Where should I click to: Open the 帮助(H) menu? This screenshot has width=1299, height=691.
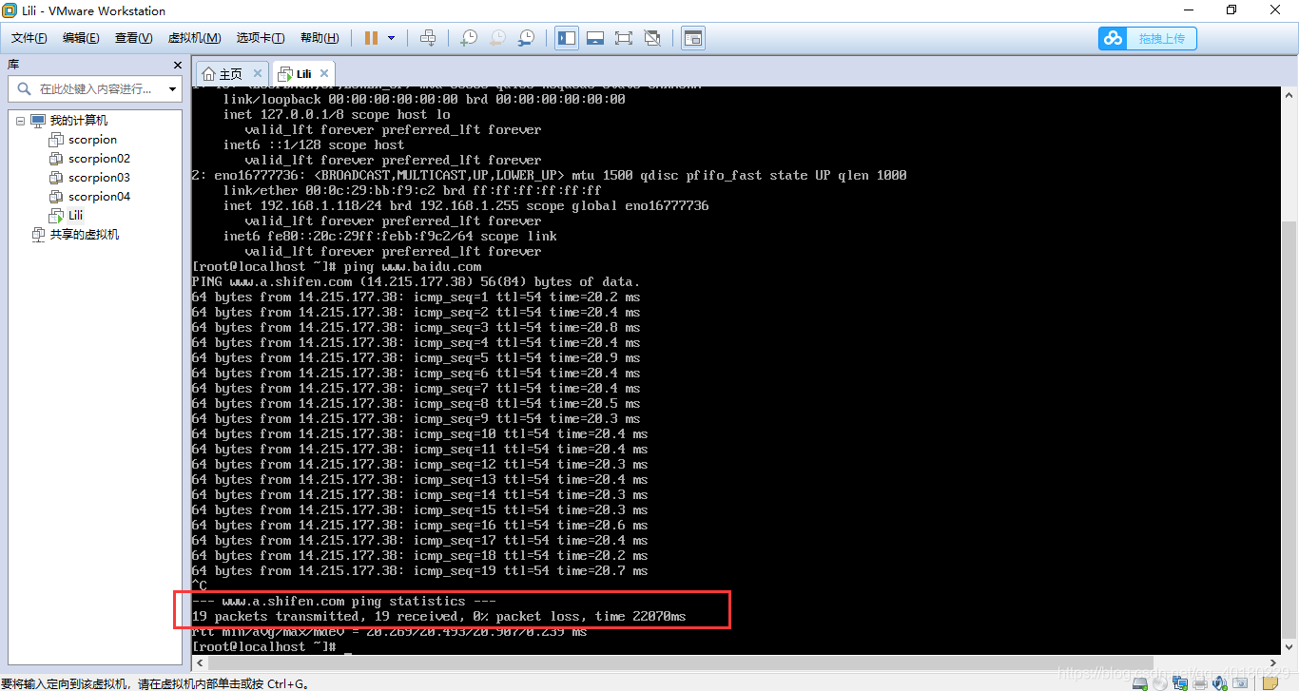pos(320,38)
